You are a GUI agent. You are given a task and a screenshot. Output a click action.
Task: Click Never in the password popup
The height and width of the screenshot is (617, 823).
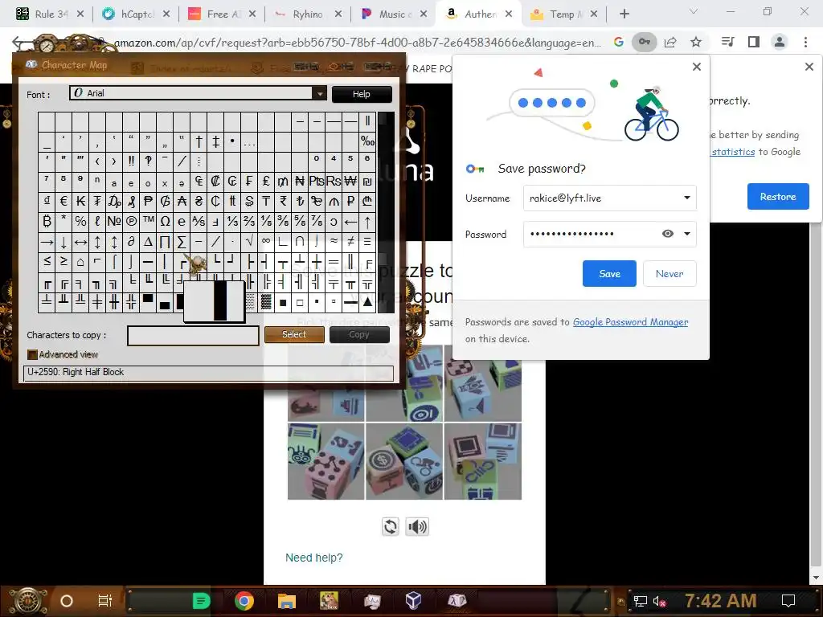pyautogui.click(x=669, y=273)
